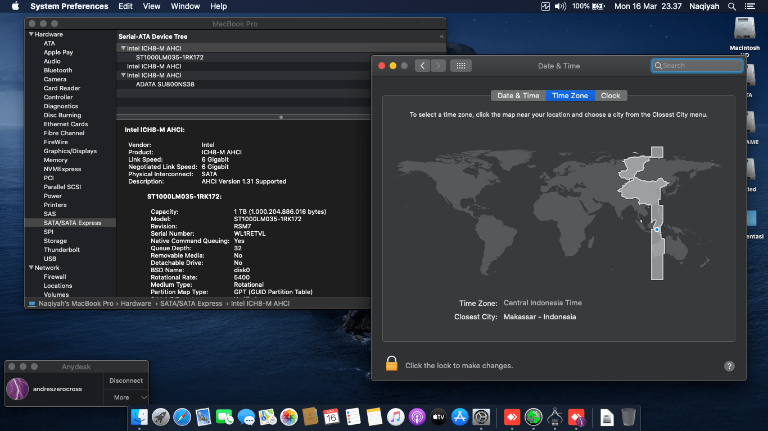Collapse the Hardware section in sidebar
The height and width of the screenshot is (431, 768).
(31, 34)
